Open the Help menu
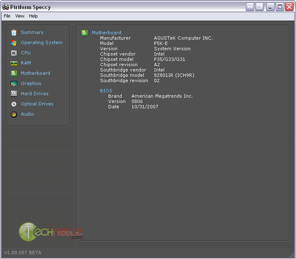 (x=33, y=16)
